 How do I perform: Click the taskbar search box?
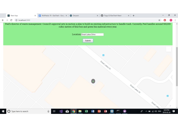click(x=28, y=111)
